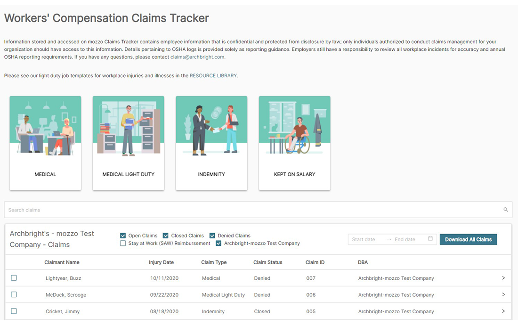Image resolution: width=518 pixels, height=325 pixels.
Task: Expand the Lightyear, Buzz claim row arrow
Action: [503, 278]
